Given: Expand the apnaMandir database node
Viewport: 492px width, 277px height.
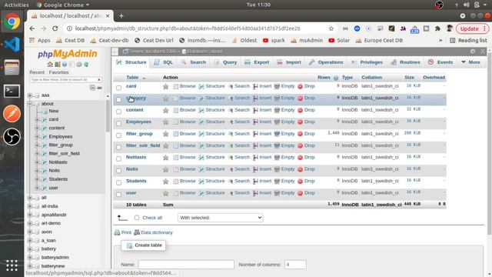Looking at the screenshot, I should pos(30,215).
